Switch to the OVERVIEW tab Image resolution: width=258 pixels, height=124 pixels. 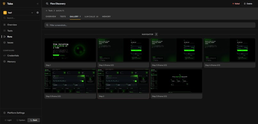tap(51, 17)
